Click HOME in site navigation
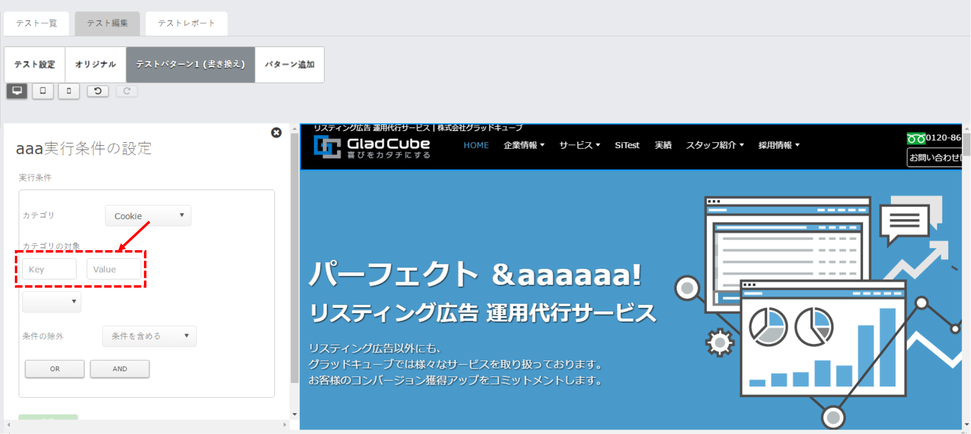The height and width of the screenshot is (434, 971). (476, 145)
